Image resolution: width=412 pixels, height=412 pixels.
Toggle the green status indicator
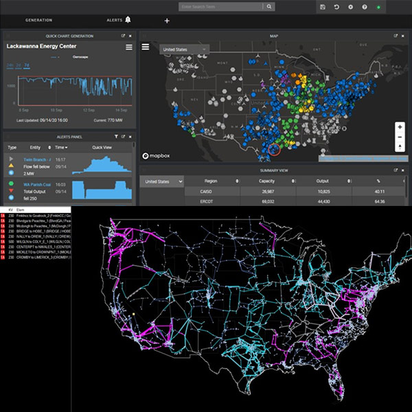378,7
